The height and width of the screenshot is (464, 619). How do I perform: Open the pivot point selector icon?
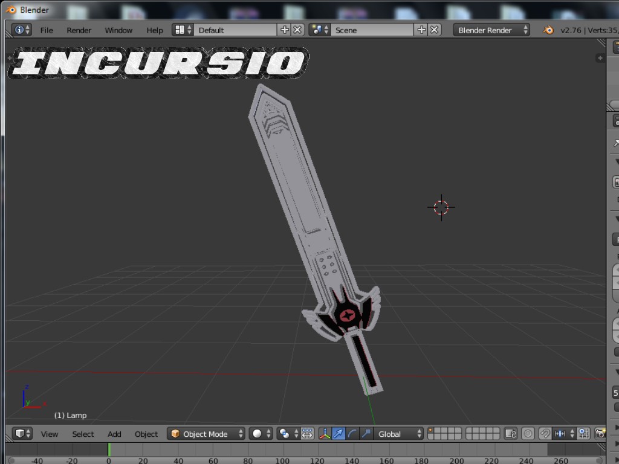pos(282,433)
